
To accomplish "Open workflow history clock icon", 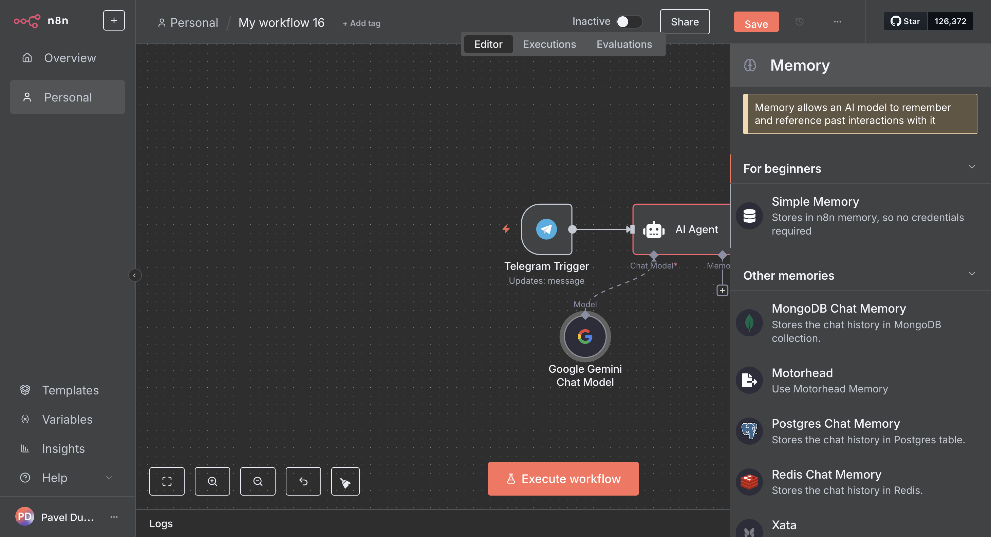I will click(x=799, y=21).
